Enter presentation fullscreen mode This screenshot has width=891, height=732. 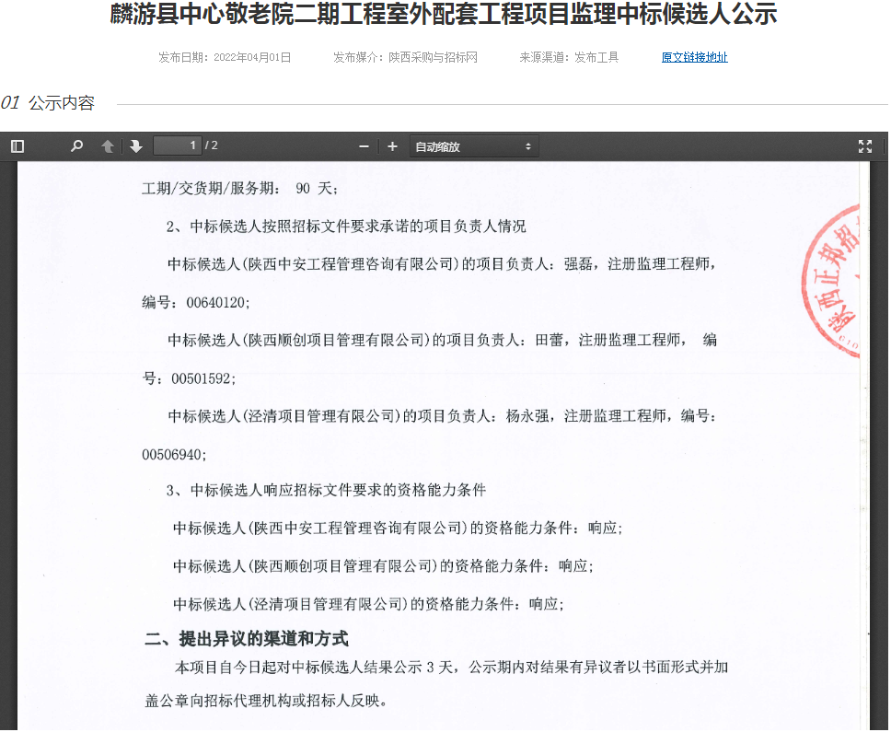(864, 146)
